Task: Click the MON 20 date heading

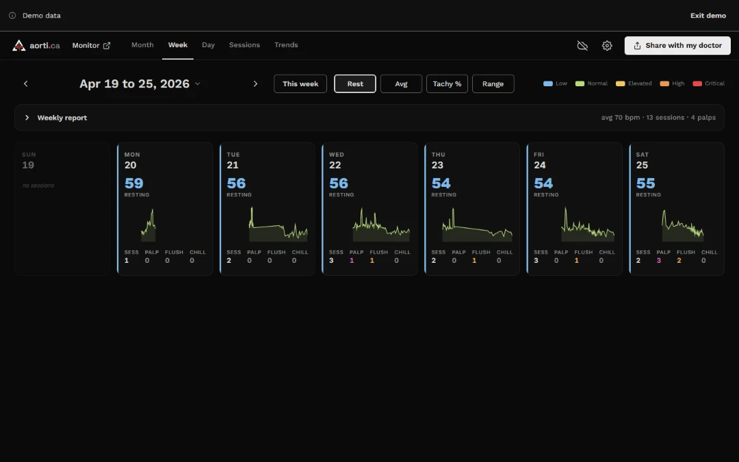Action: point(132,160)
